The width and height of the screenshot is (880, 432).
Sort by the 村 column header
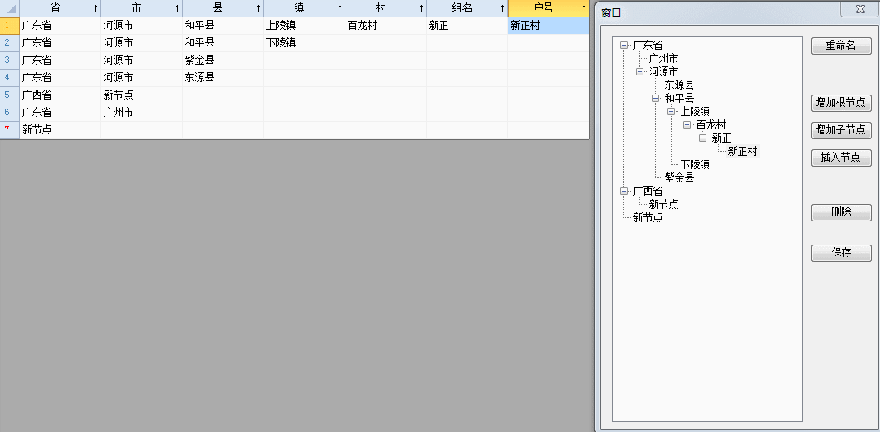pos(385,8)
